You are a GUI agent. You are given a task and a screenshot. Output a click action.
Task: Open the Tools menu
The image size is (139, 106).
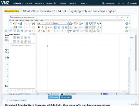[x=36, y=20]
